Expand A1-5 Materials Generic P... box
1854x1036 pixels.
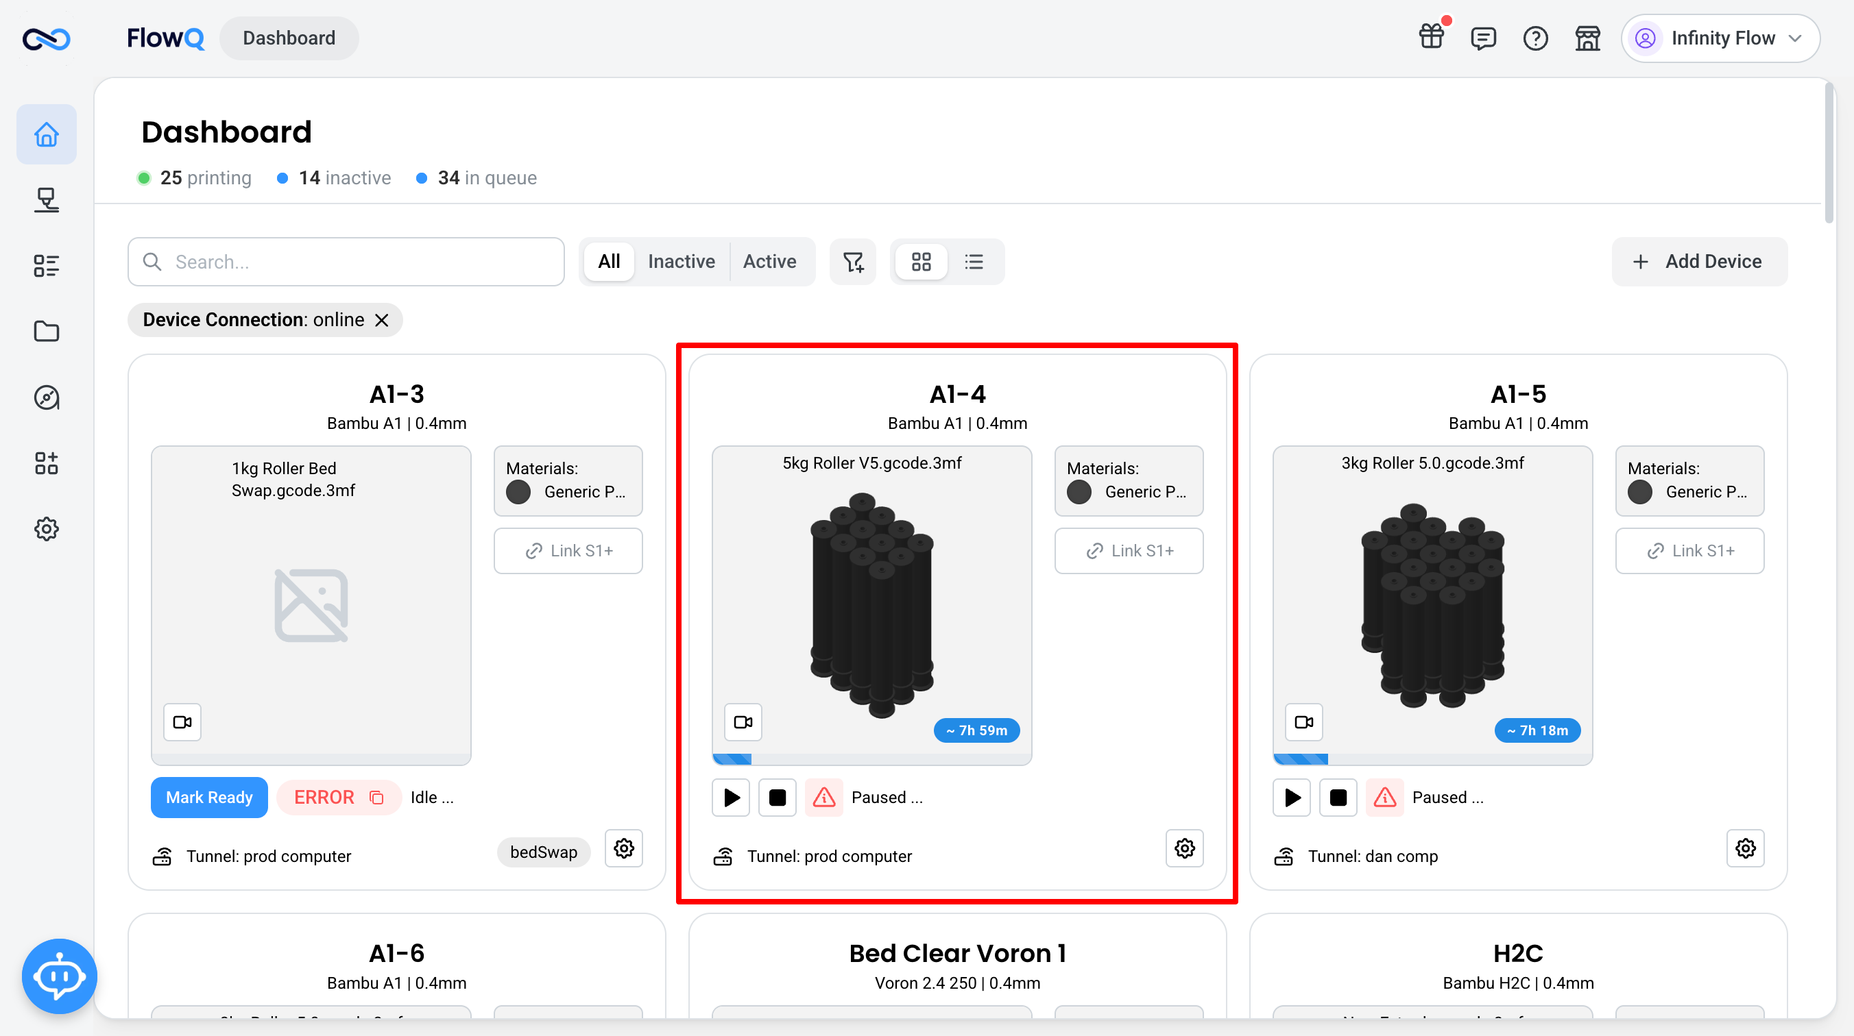pyautogui.click(x=1689, y=480)
